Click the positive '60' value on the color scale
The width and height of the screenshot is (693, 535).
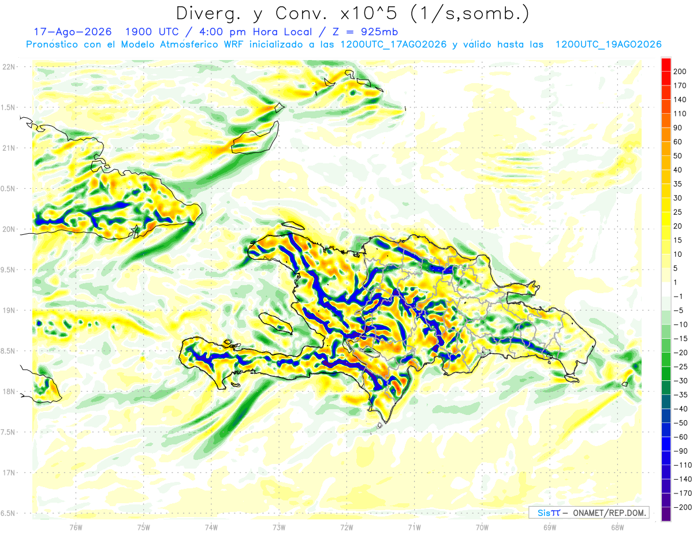tap(679, 142)
